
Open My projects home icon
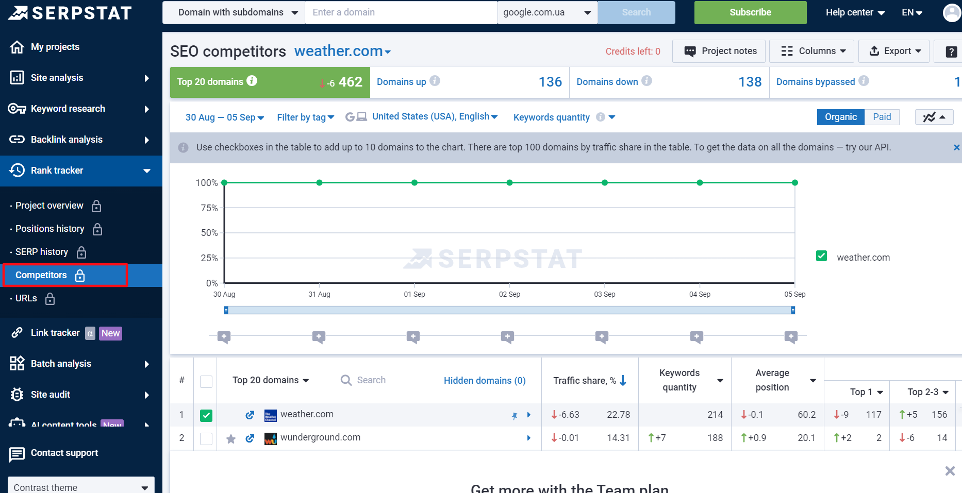click(x=17, y=47)
